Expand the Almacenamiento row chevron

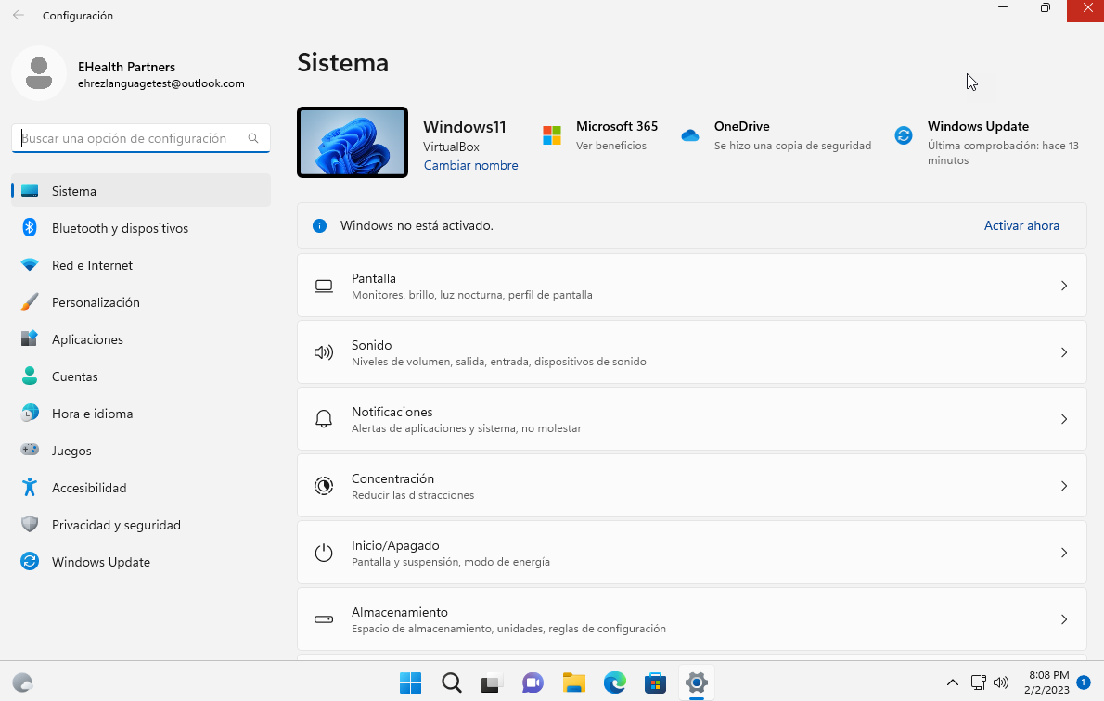1064,619
